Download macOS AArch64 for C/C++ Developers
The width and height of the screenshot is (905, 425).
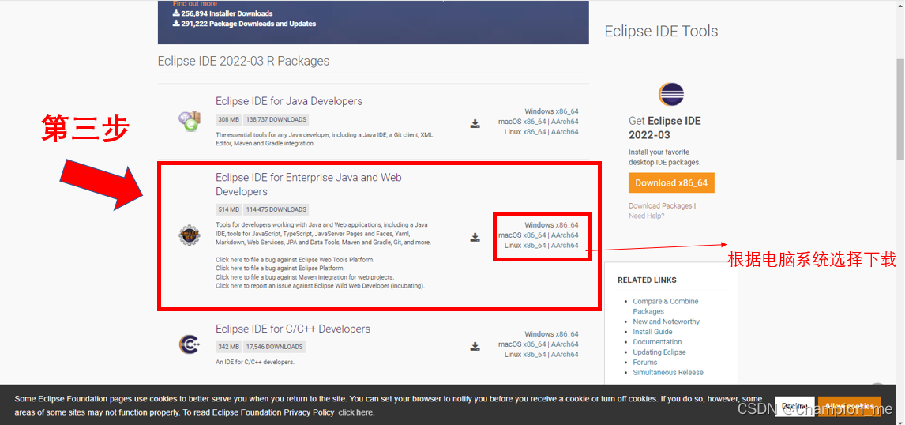(x=565, y=344)
